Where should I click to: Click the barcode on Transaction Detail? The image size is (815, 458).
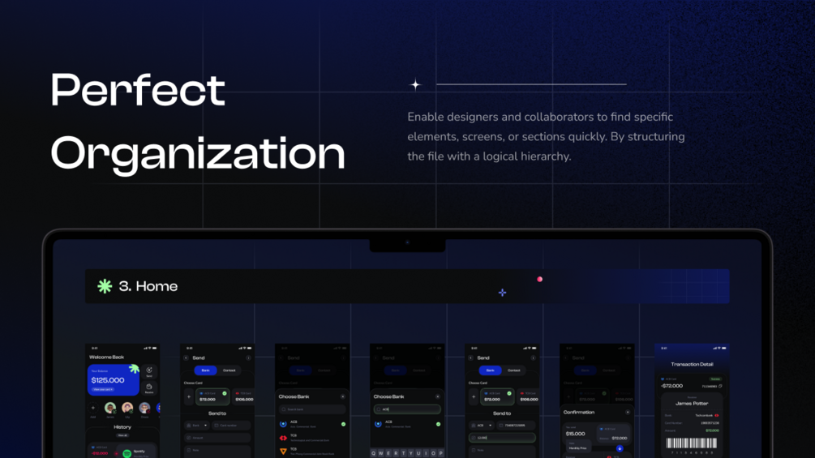coord(692,443)
